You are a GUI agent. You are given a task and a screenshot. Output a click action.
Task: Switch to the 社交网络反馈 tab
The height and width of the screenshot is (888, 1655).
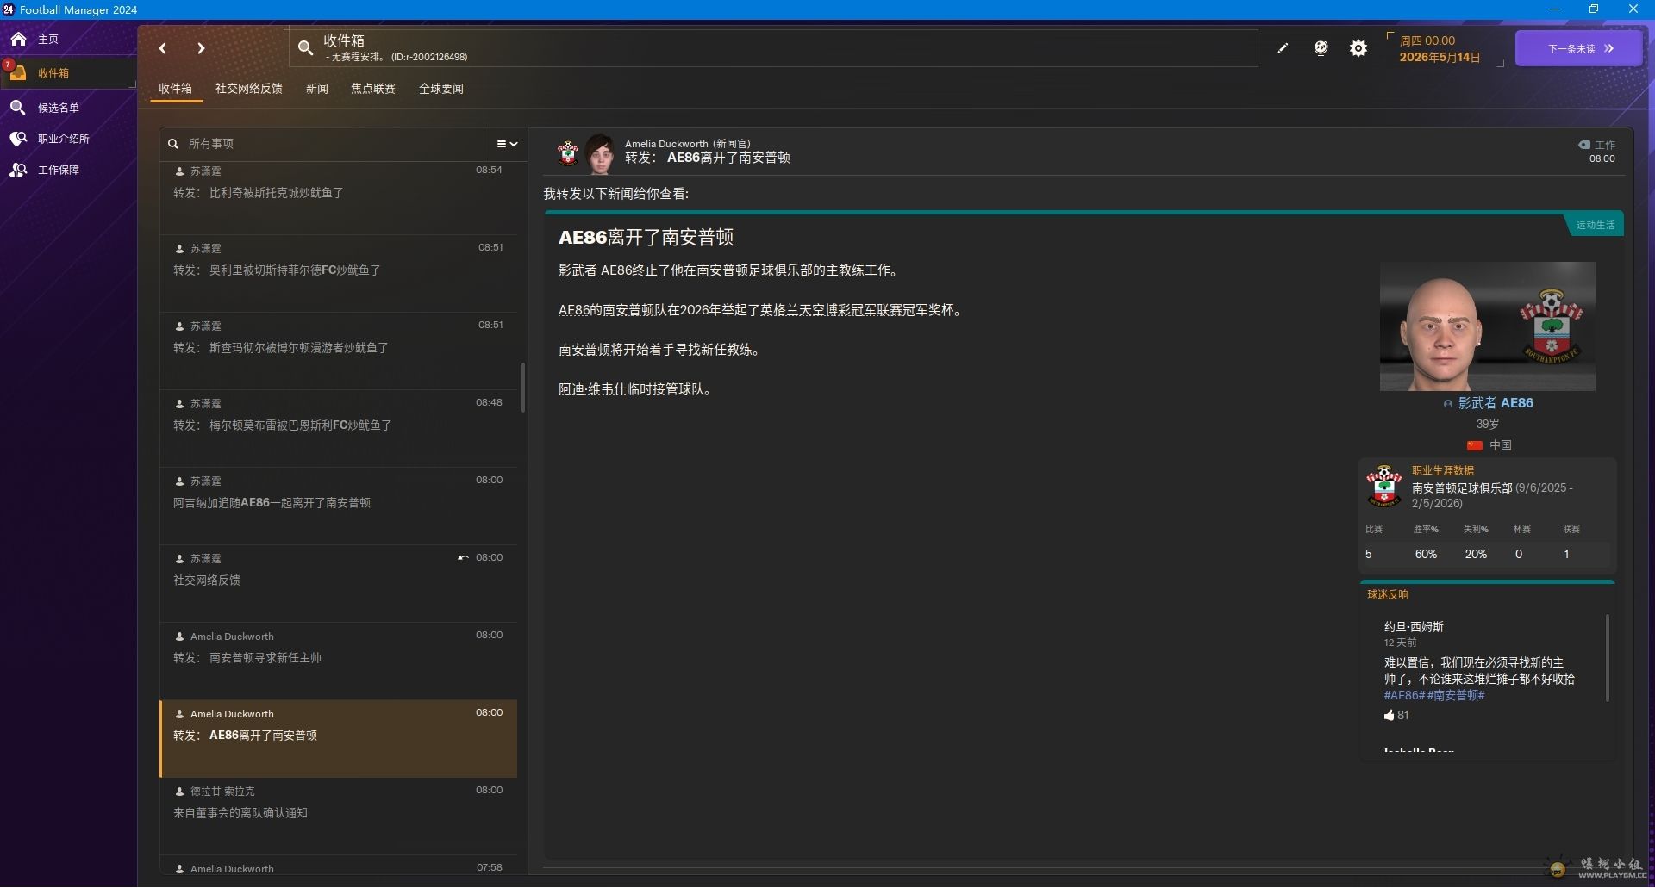tap(249, 89)
